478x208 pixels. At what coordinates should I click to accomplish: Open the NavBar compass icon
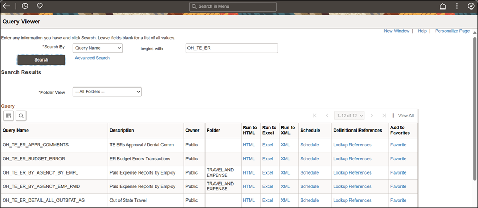tap(471, 6)
